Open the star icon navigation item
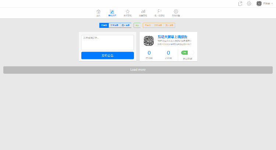This screenshot has height=150, width=276. pos(127,12)
